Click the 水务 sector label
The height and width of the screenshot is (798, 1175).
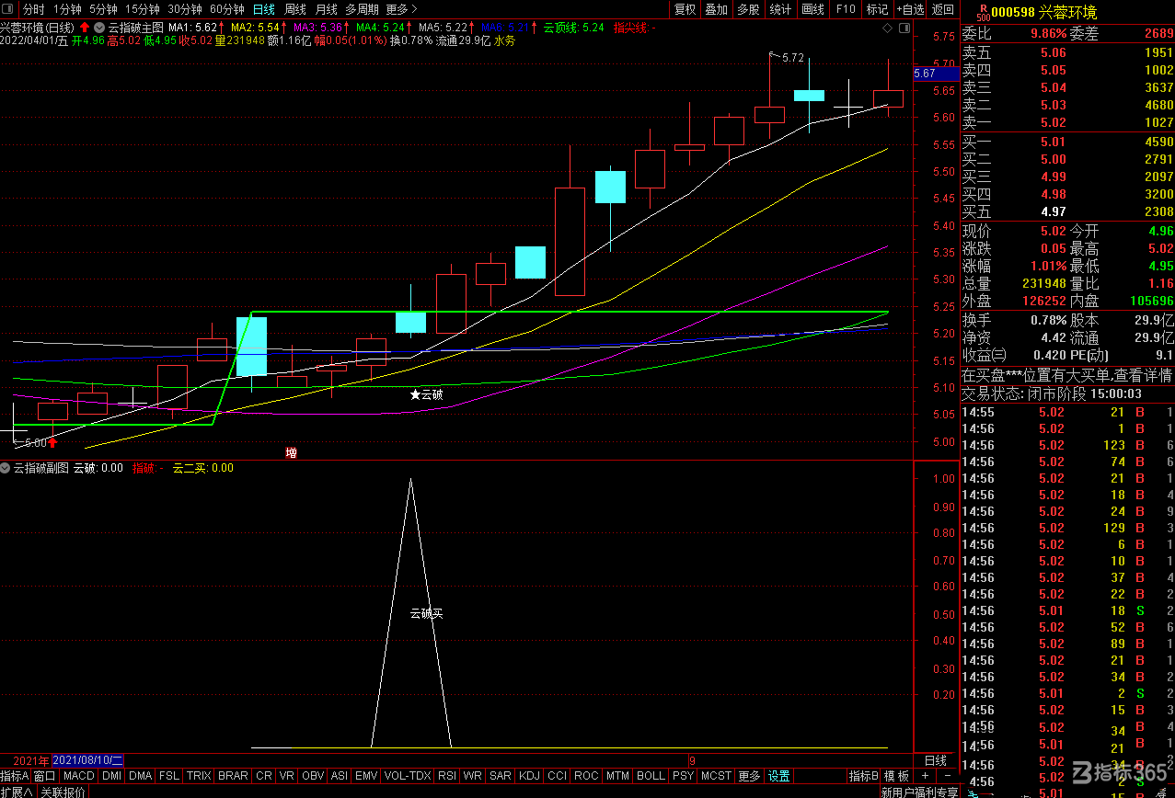[504, 40]
